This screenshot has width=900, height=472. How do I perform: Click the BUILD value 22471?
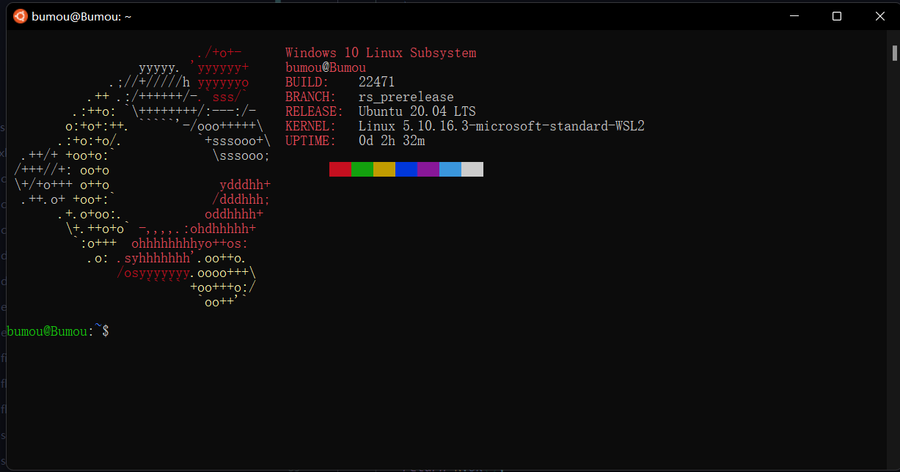[376, 81]
